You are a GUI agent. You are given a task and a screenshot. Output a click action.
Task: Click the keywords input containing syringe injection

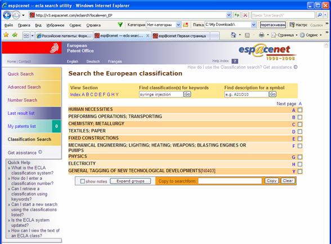click(161, 95)
